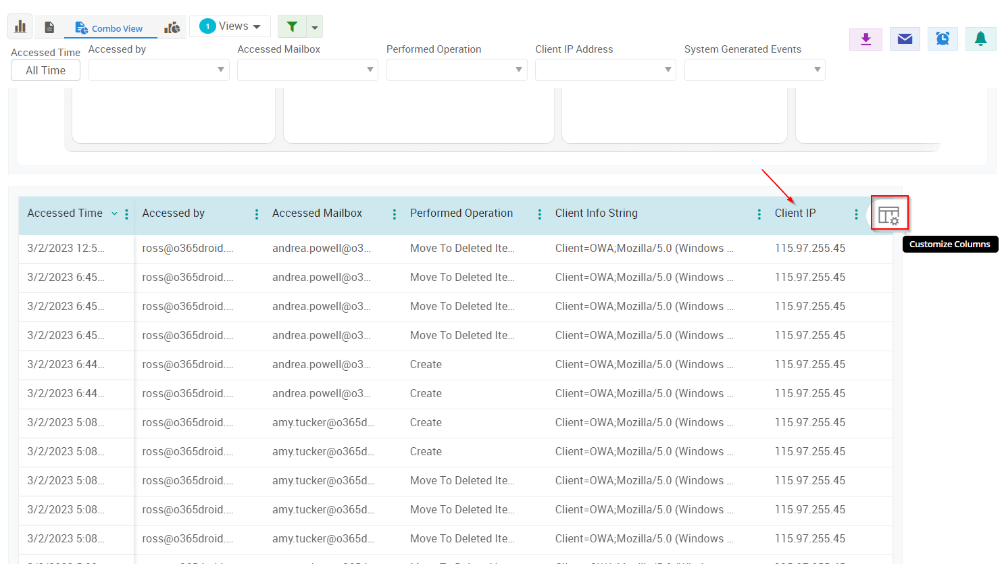Apply filters using the green funnel icon

coord(292,26)
